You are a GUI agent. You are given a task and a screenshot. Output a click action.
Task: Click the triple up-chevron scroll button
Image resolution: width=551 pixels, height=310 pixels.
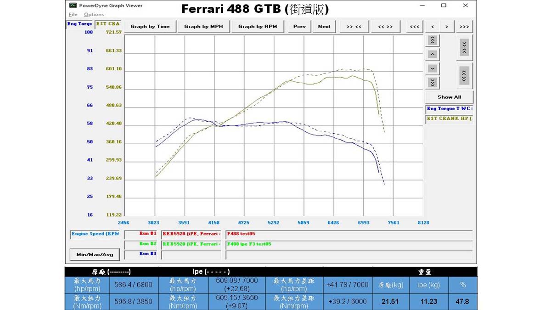click(433, 40)
